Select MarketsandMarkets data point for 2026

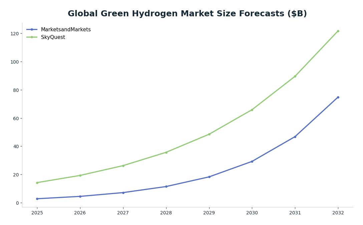[80, 197]
